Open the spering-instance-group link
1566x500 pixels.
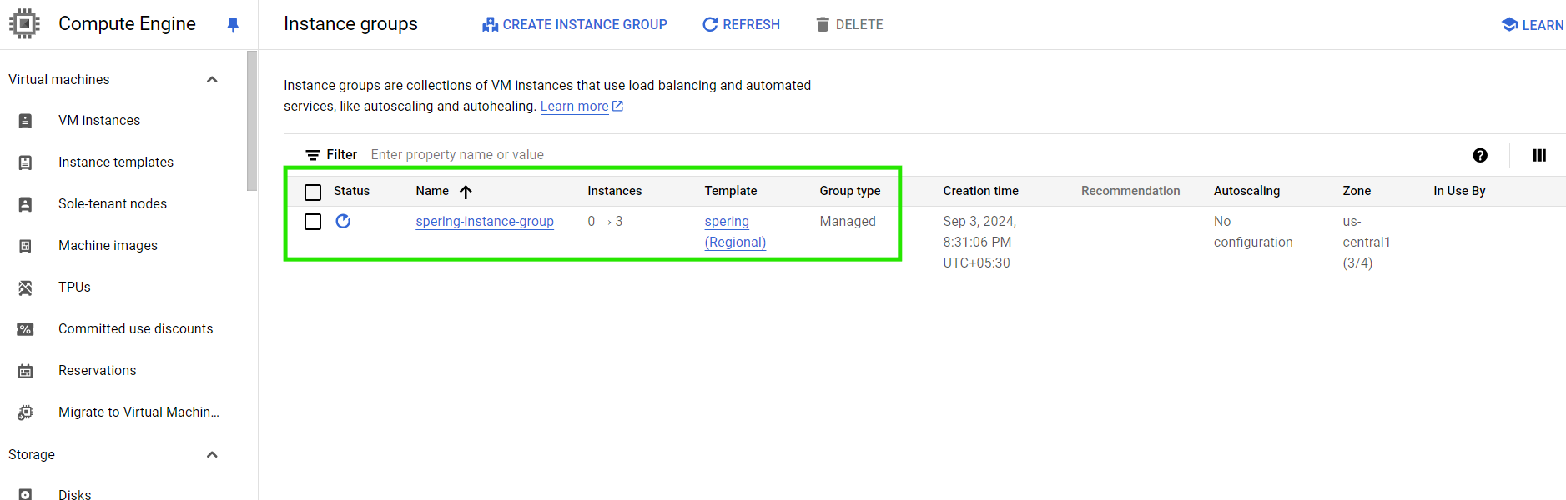click(485, 222)
